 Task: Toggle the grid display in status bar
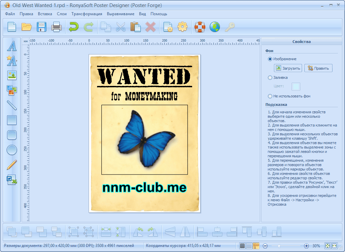tap(242, 246)
